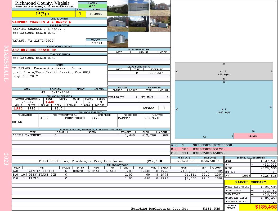Select the pink B.105 porch sketch area

tap(253, 136)
